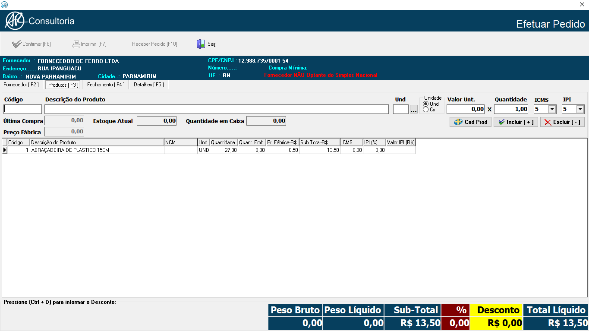Click the Cad Prod button
Image resolution: width=589 pixels, height=331 pixels.
pyautogui.click(x=470, y=122)
